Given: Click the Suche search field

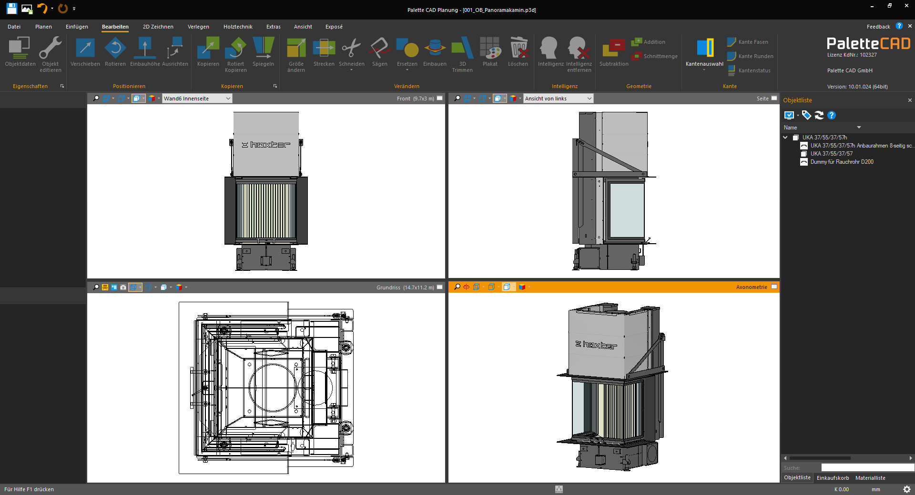Looking at the screenshot, I should 867,468.
